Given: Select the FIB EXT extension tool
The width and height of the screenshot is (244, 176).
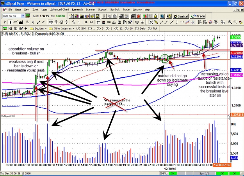Looking at the screenshot, I should pos(205,22).
